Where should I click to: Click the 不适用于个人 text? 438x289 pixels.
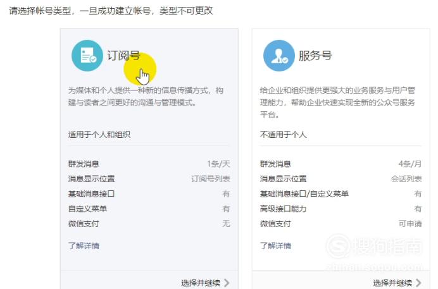(283, 135)
